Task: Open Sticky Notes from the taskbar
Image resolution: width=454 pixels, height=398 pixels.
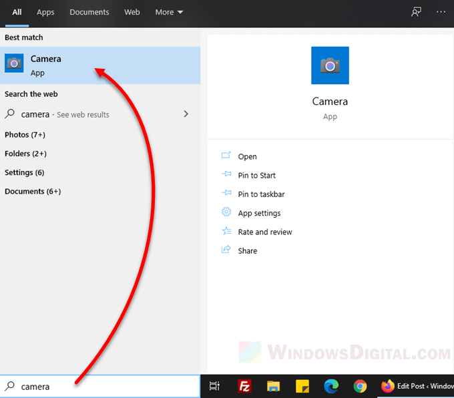Action: click(x=302, y=386)
